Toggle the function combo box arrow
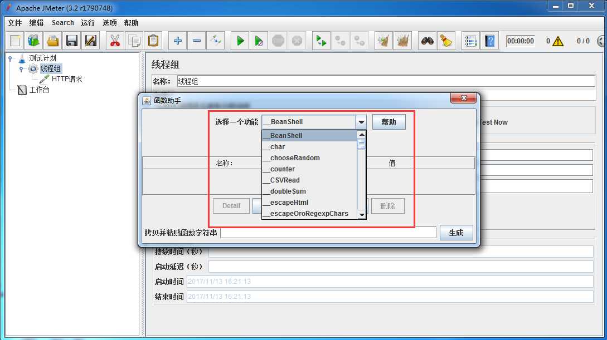 pos(361,122)
